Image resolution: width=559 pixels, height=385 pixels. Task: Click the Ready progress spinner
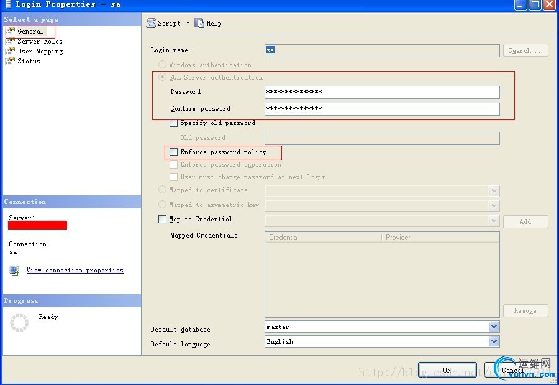19,323
